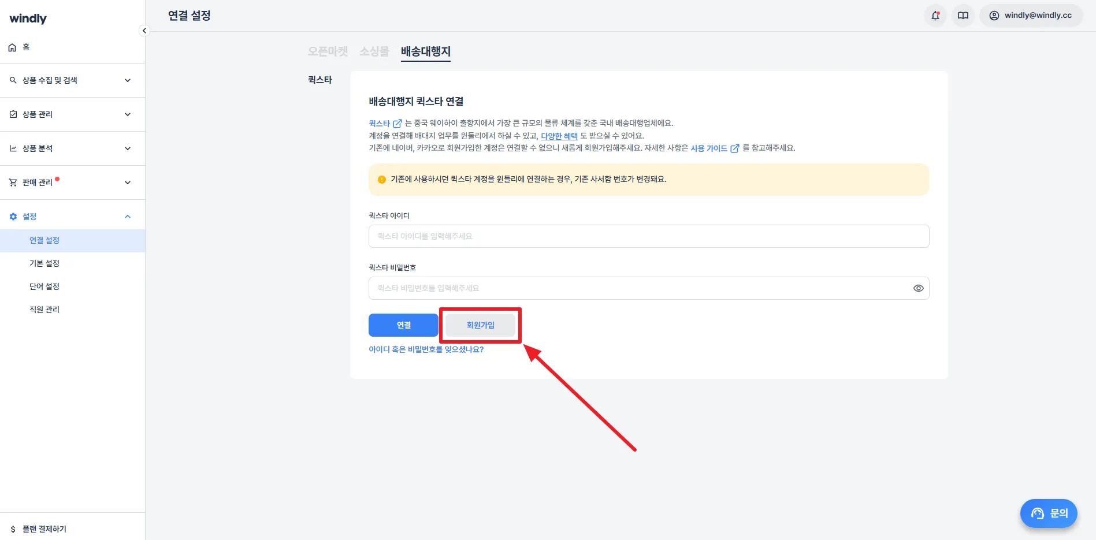The height and width of the screenshot is (540, 1096).
Task: Click the yellow warning icon in notice
Action: [381, 180]
